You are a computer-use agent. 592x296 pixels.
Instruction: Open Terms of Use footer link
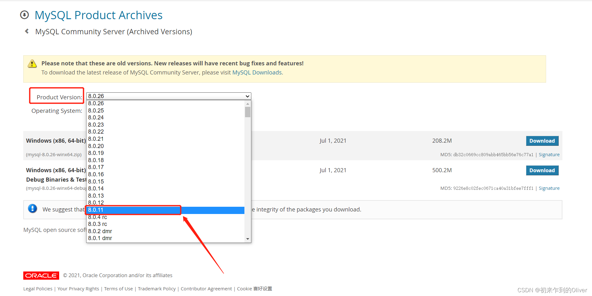pos(119,289)
